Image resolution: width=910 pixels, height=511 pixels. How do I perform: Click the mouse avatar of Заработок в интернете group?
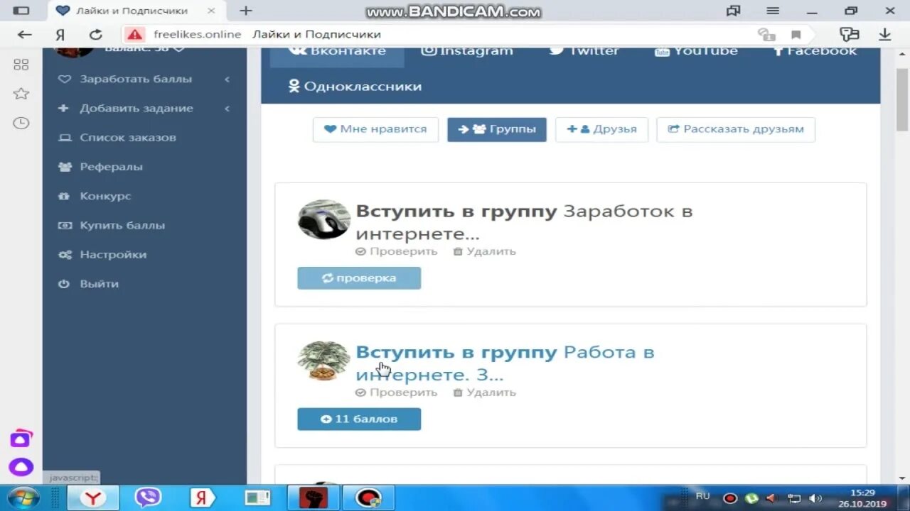point(323,219)
